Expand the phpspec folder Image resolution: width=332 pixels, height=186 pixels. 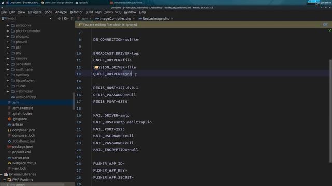pyautogui.click(x=8, y=37)
